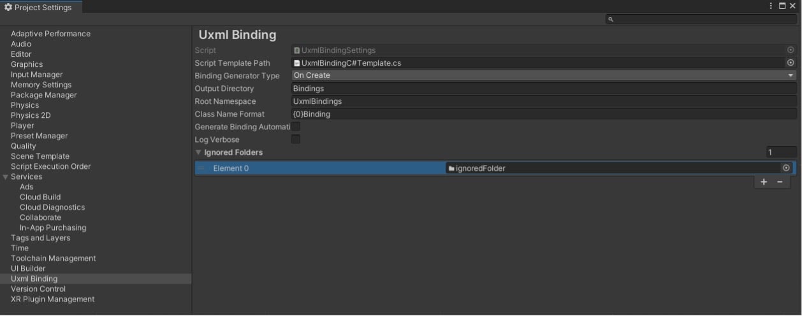Click the Output Directory input field
802x316 pixels.
pos(544,89)
